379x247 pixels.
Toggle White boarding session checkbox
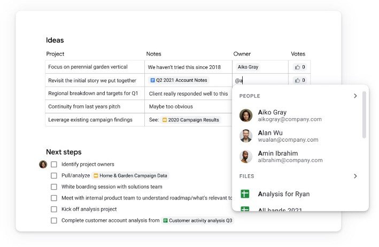click(x=54, y=187)
